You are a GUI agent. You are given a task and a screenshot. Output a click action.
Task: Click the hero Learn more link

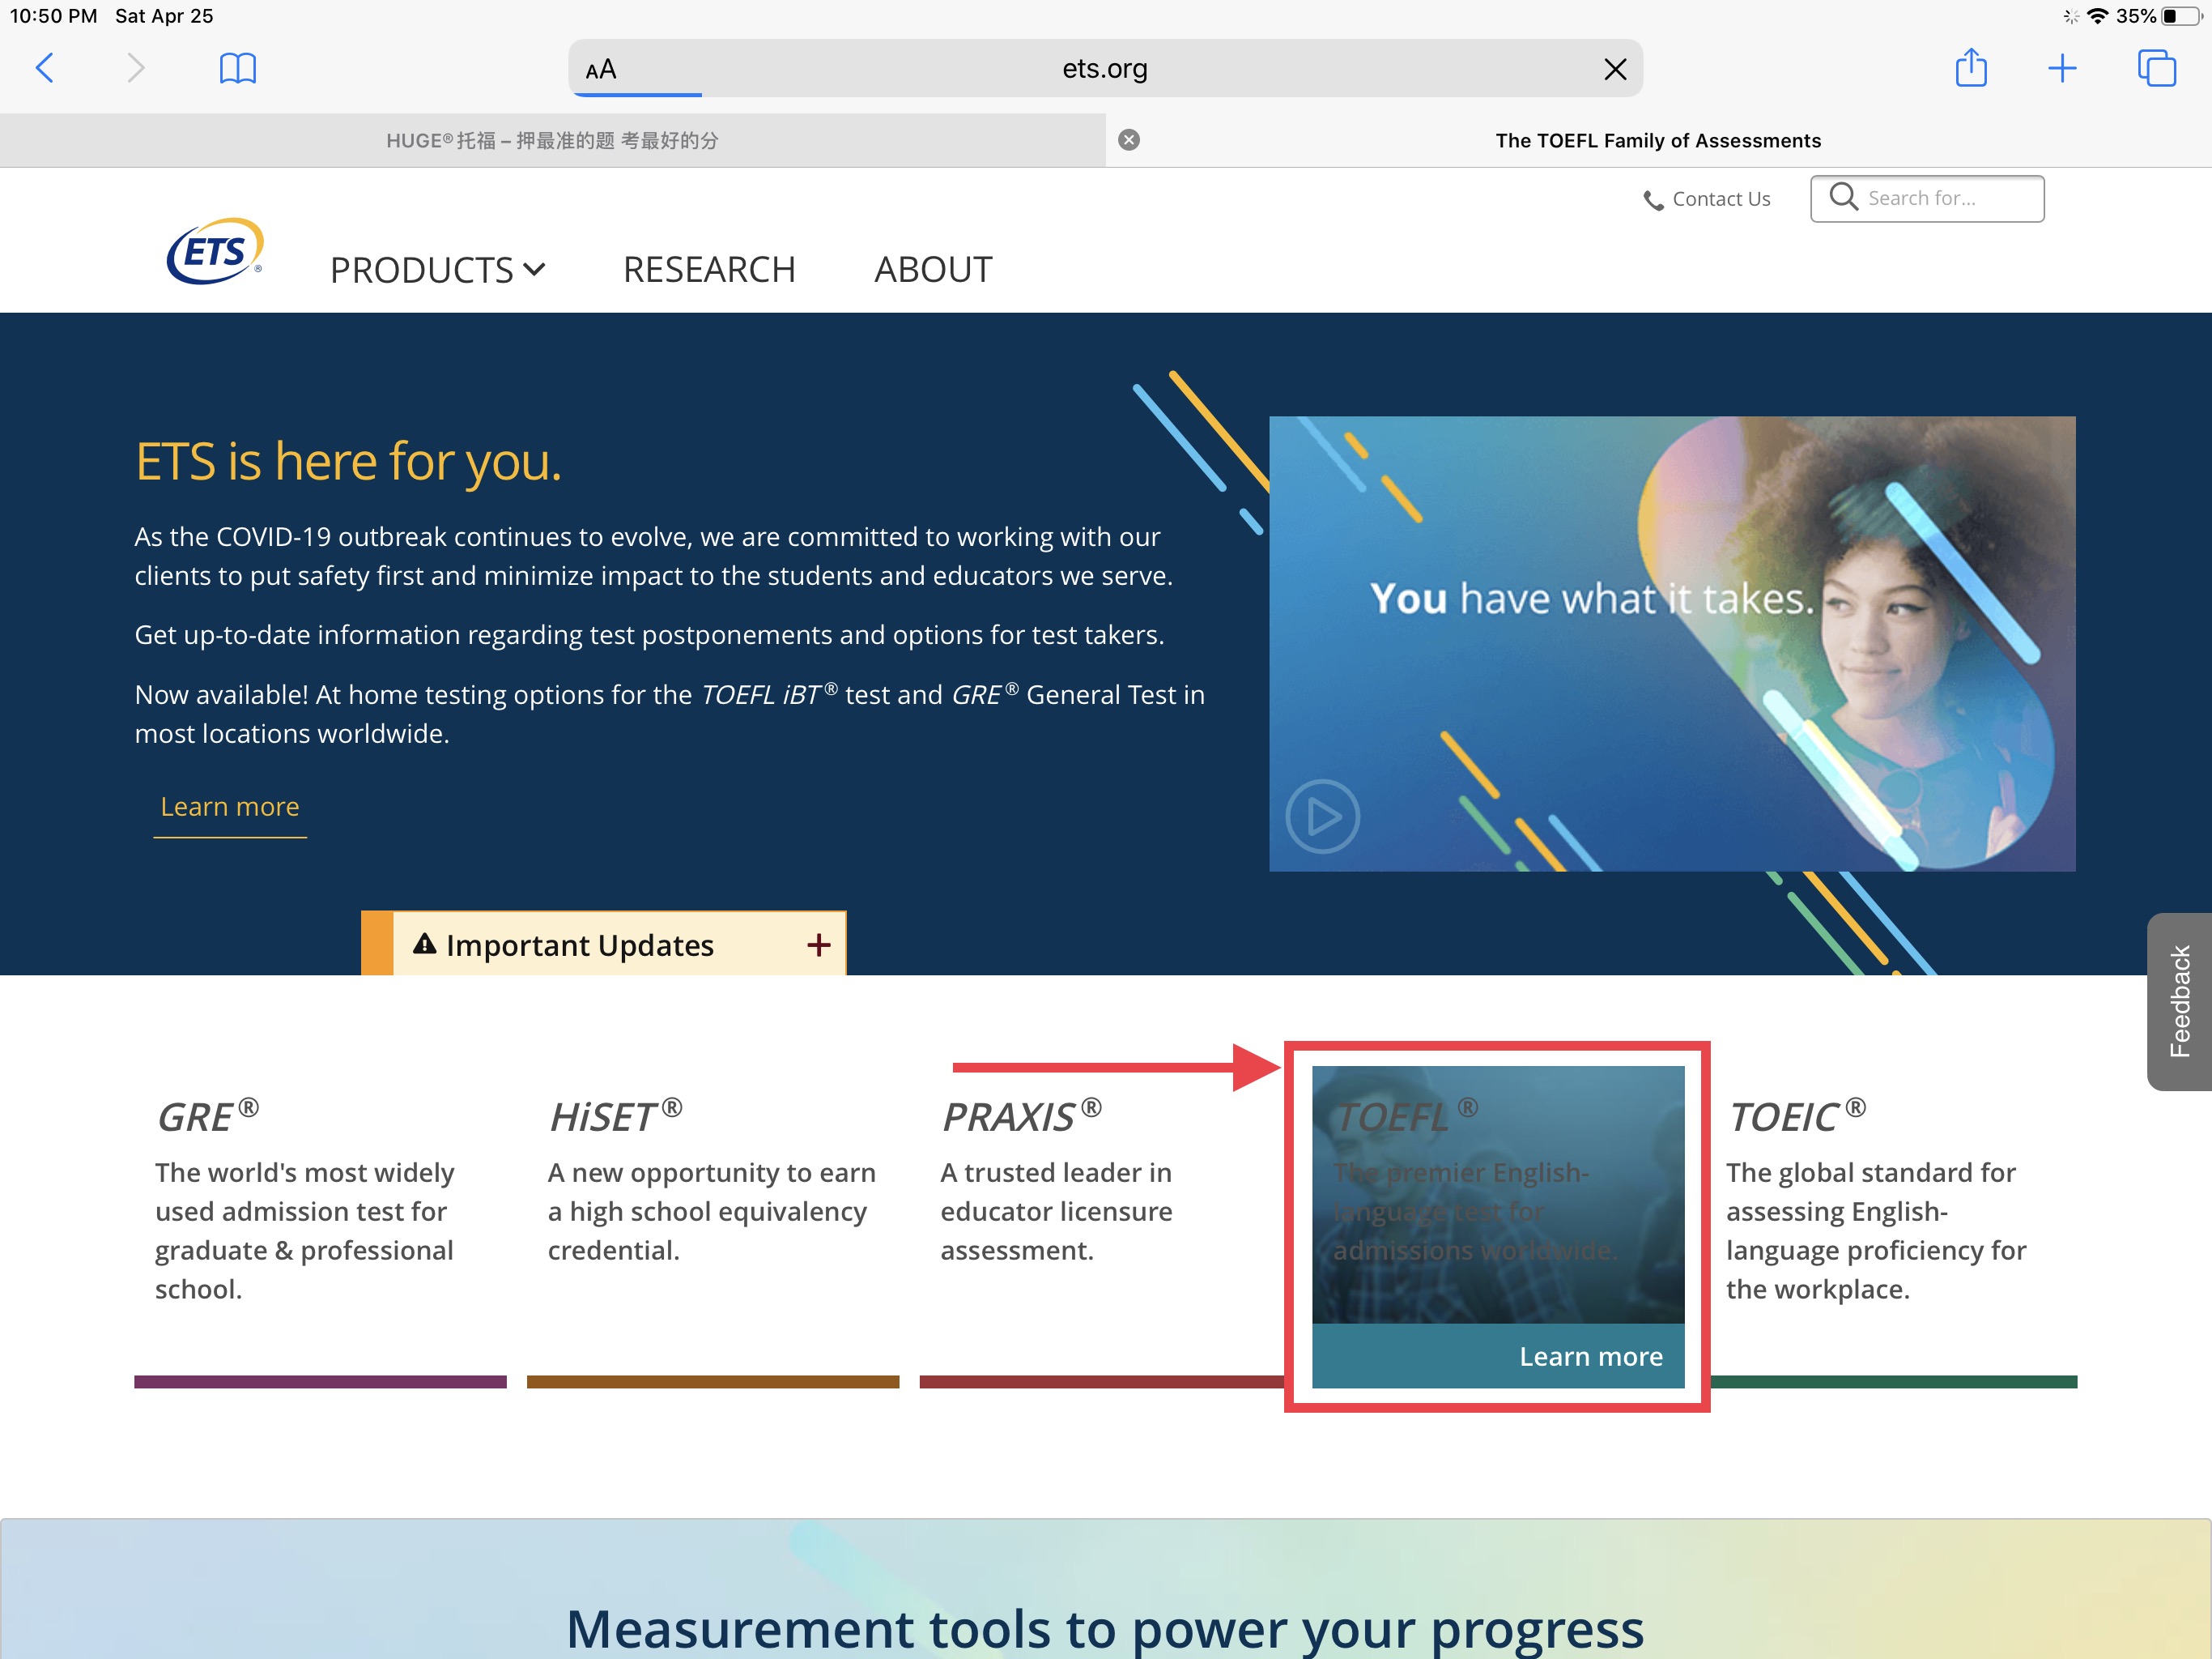tap(230, 807)
